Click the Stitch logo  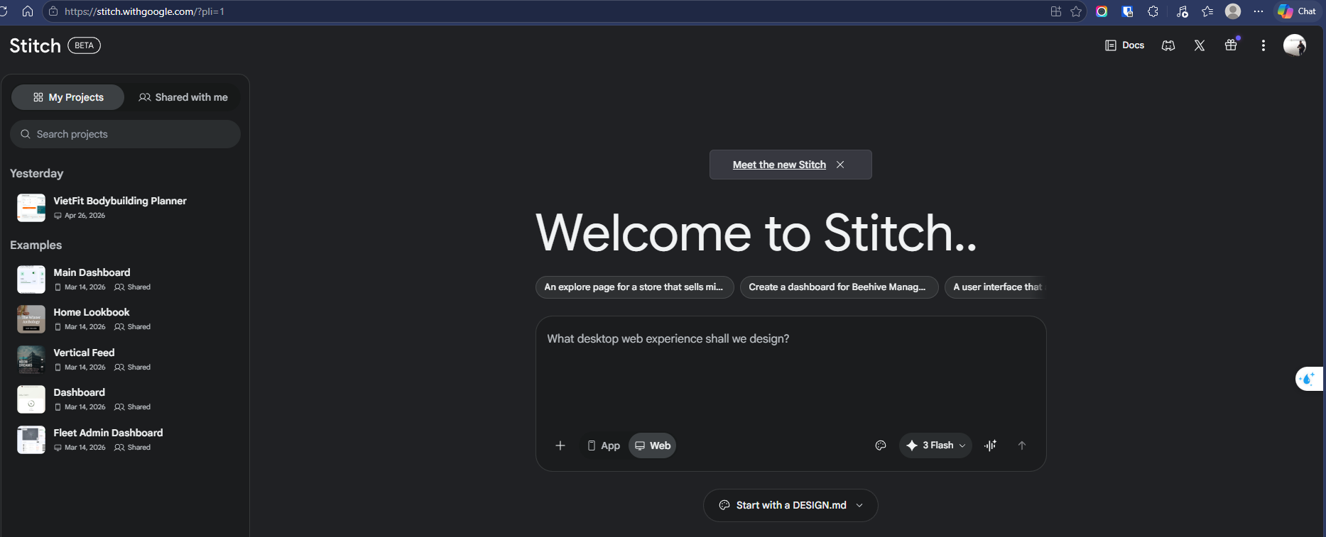tap(36, 45)
